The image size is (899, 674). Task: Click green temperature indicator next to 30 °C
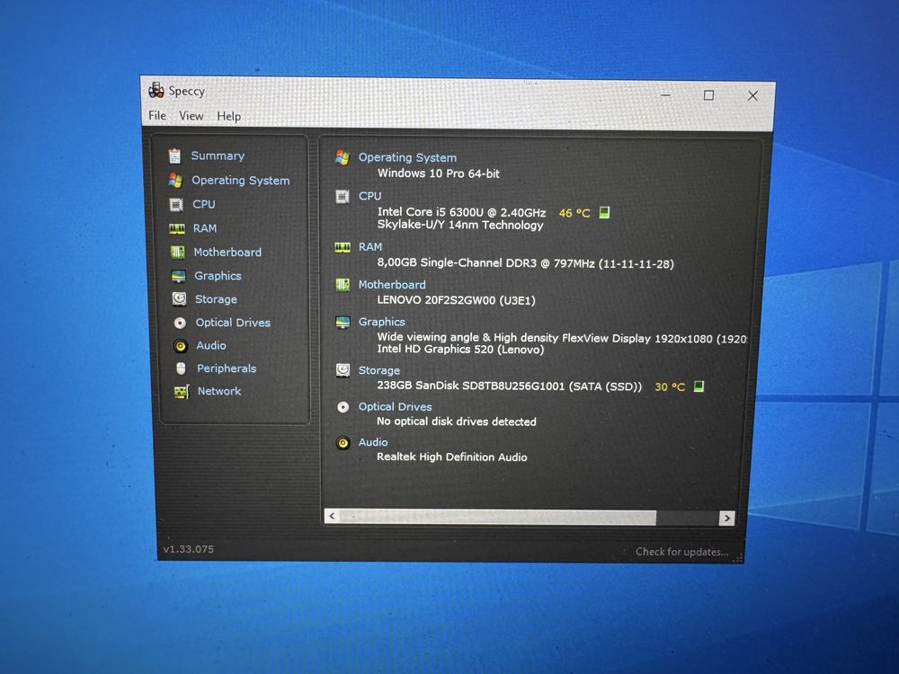tap(699, 386)
